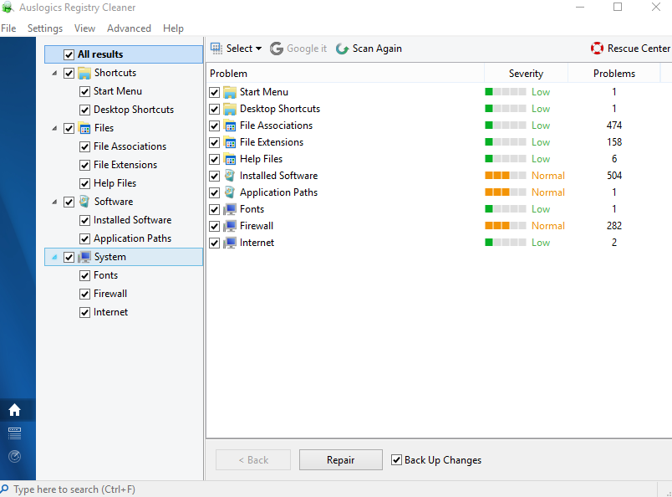
Task: Click the Internet severity level bar
Action: tap(505, 243)
